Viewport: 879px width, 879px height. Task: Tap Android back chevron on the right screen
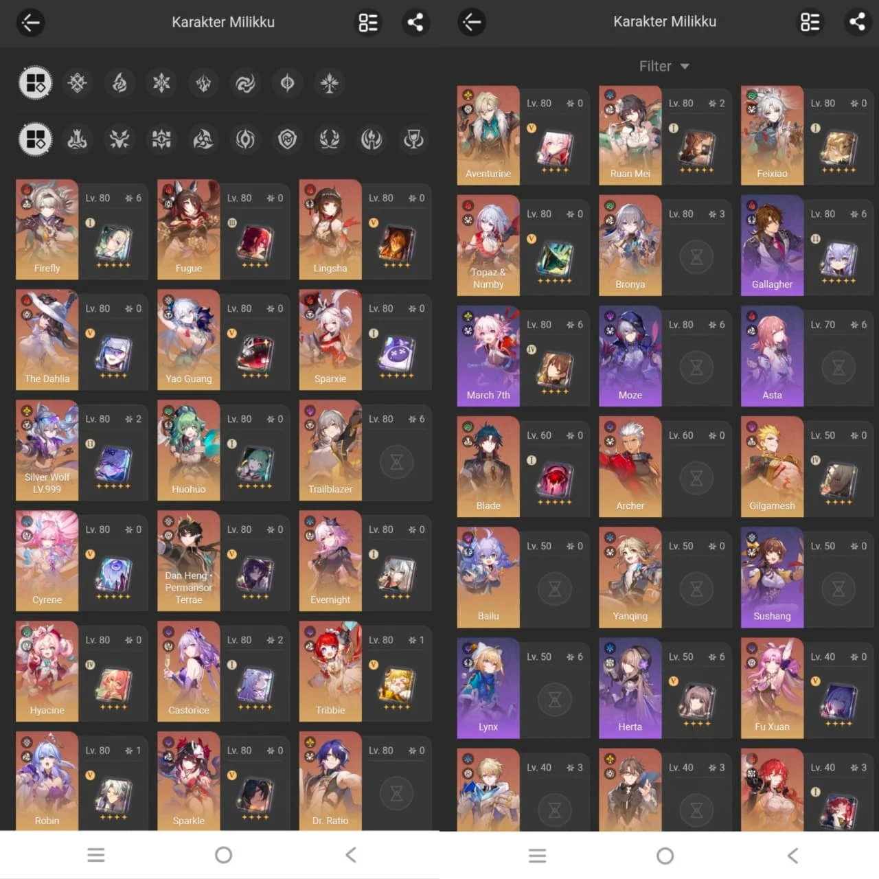792,856
